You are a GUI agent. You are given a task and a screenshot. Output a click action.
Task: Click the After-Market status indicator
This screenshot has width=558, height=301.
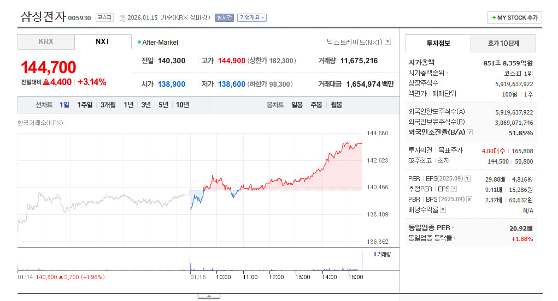[157, 42]
